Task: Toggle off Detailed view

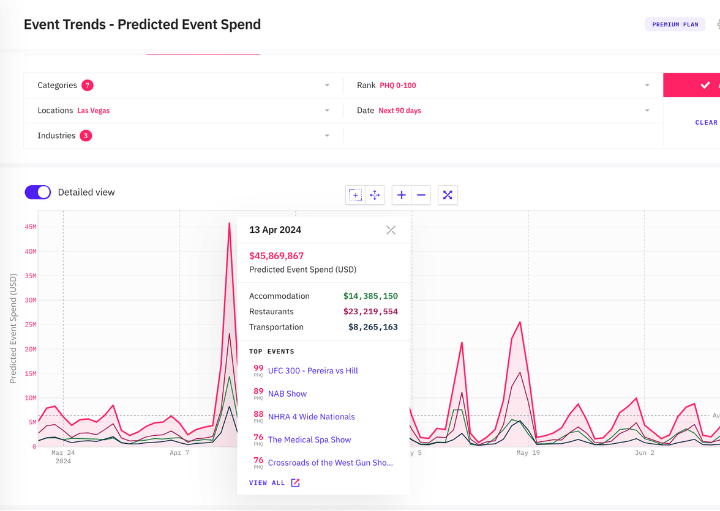Action: pos(37,192)
